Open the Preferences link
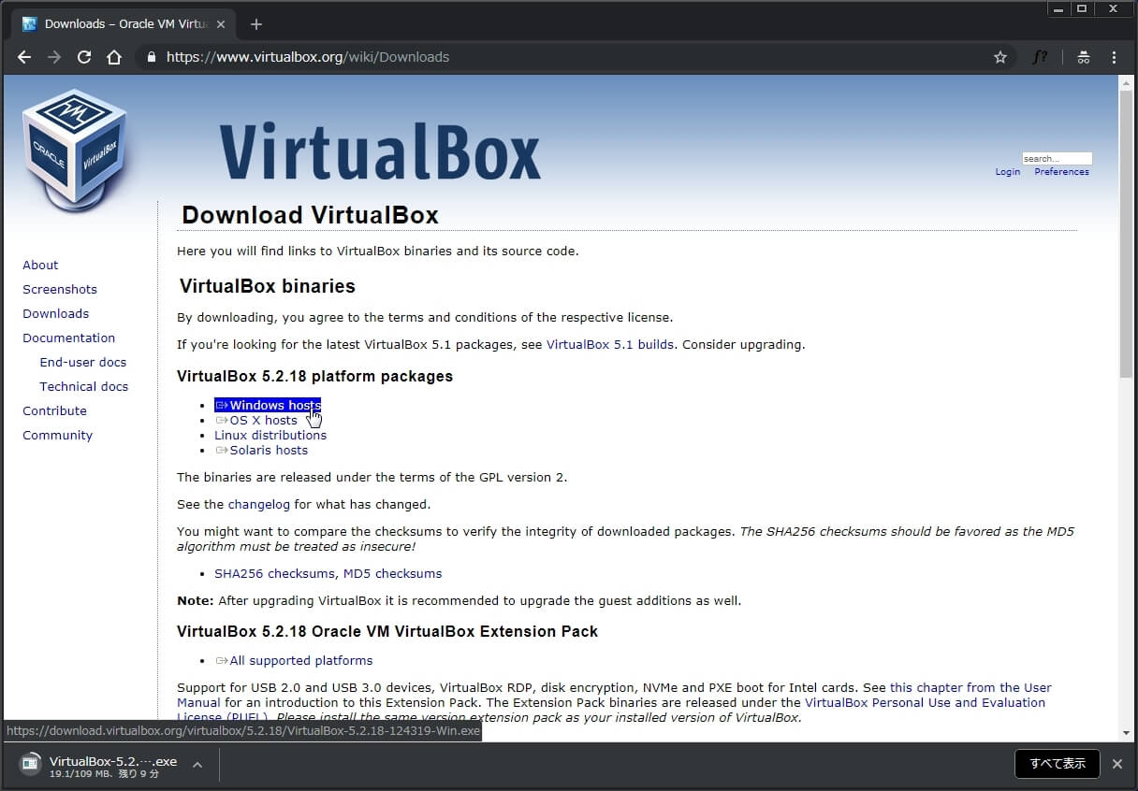The width and height of the screenshot is (1138, 791). click(x=1061, y=172)
